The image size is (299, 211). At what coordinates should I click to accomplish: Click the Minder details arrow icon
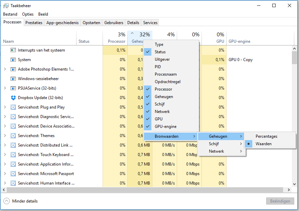(x=7, y=201)
